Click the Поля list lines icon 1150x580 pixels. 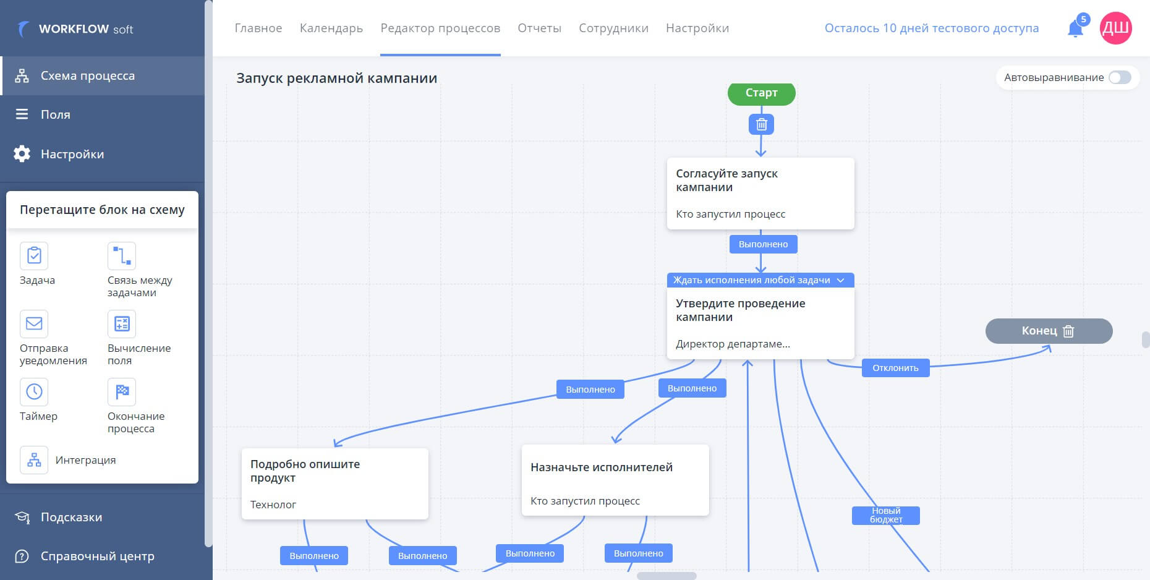22,114
